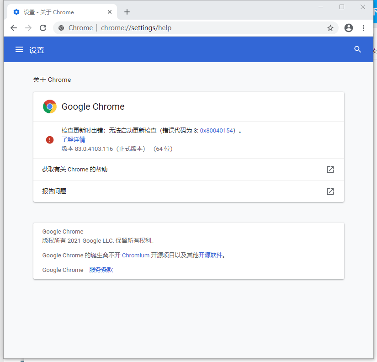Click the profile avatar icon
The image size is (377, 362).
pos(348,28)
